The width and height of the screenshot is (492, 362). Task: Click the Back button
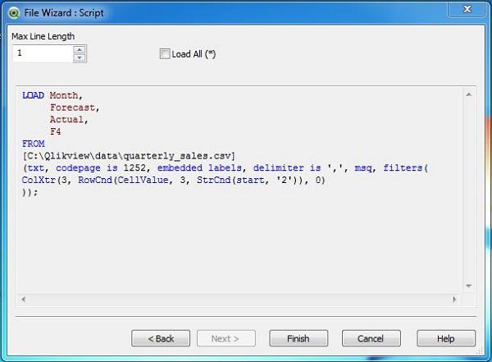tap(161, 338)
